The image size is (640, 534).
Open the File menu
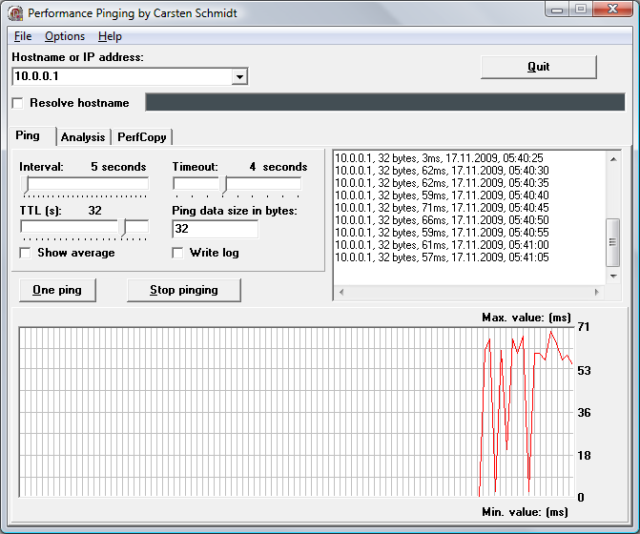coord(23,36)
